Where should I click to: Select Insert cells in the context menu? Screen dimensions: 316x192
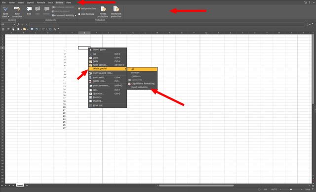tap(108, 78)
